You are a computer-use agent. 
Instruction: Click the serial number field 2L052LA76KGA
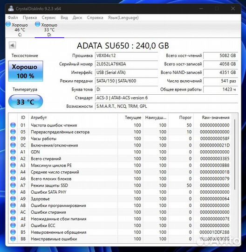126,64
